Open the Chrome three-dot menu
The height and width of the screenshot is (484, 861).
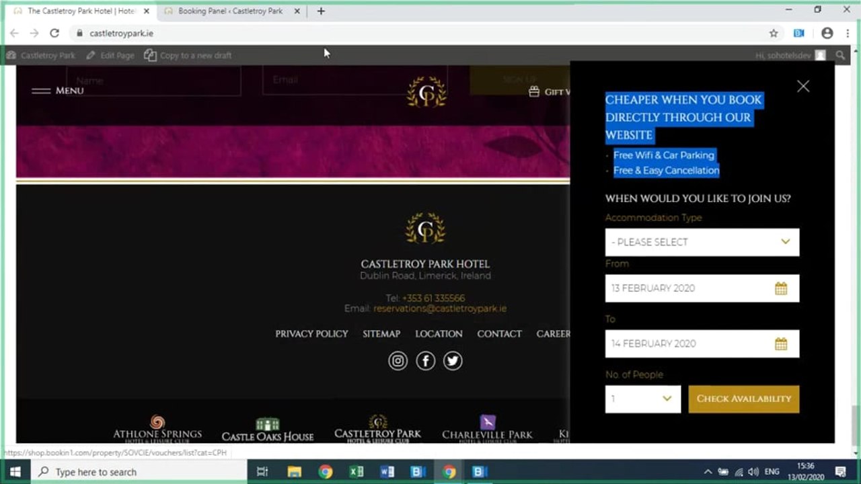point(847,33)
